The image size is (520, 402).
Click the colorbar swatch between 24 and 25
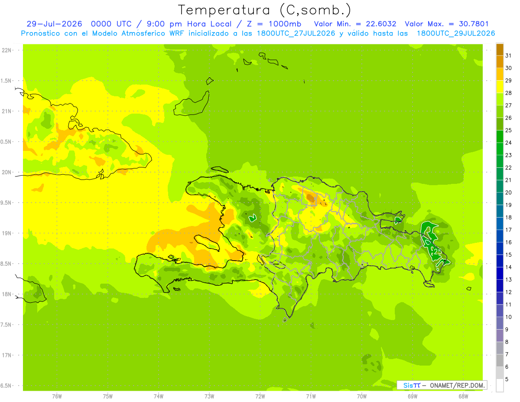(500, 136)
